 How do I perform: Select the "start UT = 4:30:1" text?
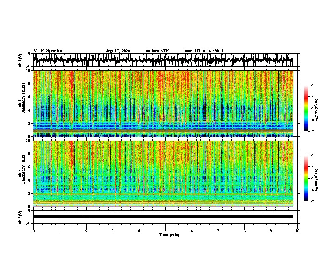pos(204,51)
